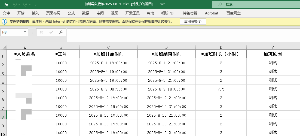Click the Insert Function fx icon
300x136 pixels.
tap(61, 32)
